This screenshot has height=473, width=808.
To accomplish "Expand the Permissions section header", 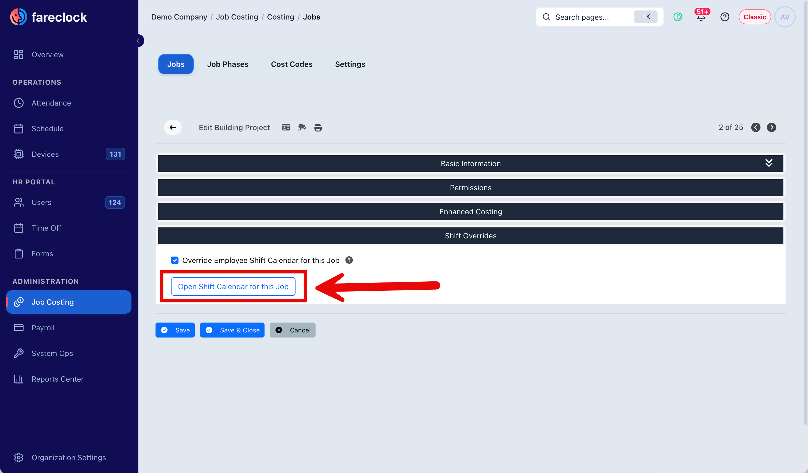I will click(470, 188).
